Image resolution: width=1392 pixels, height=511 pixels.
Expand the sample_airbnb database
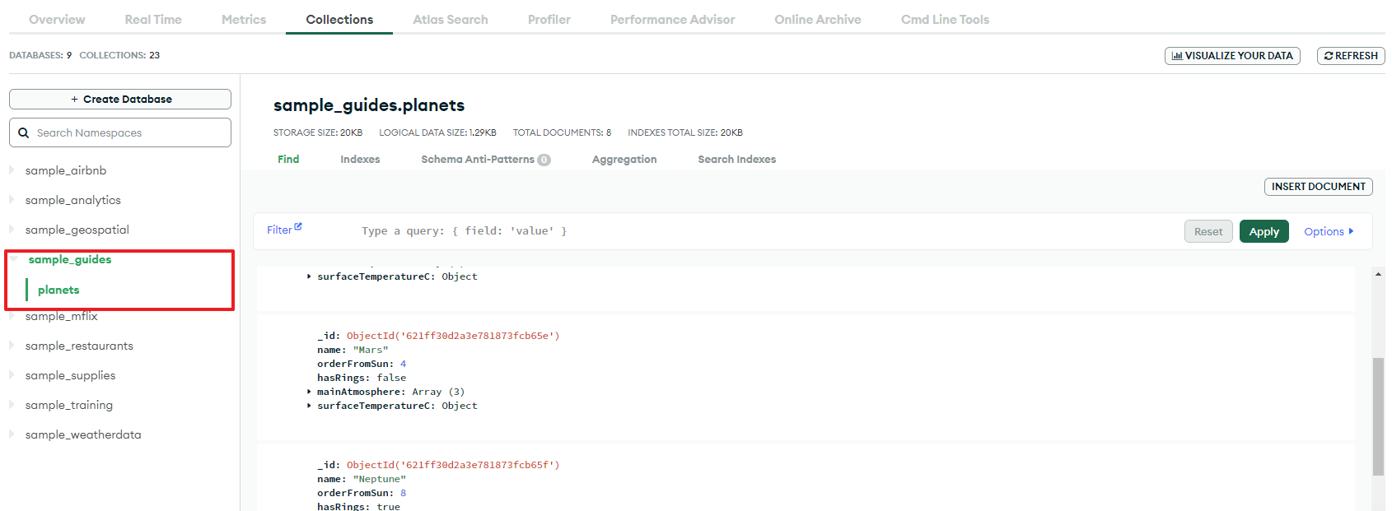pos(12,170)
